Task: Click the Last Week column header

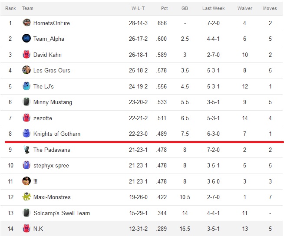Action: click(x=213, y=8)
